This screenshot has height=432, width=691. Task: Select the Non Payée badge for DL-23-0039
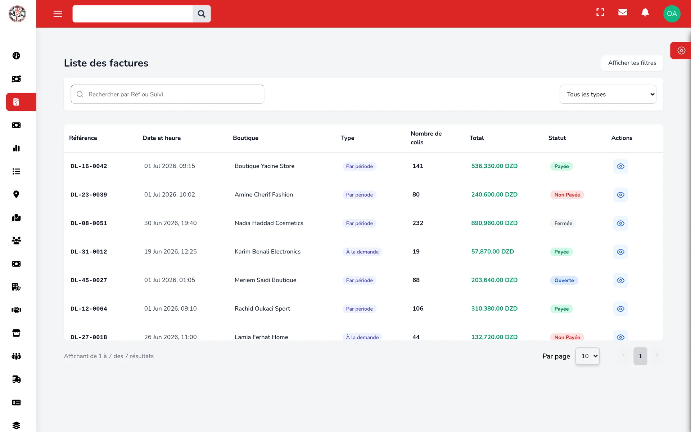pos(567,195)
